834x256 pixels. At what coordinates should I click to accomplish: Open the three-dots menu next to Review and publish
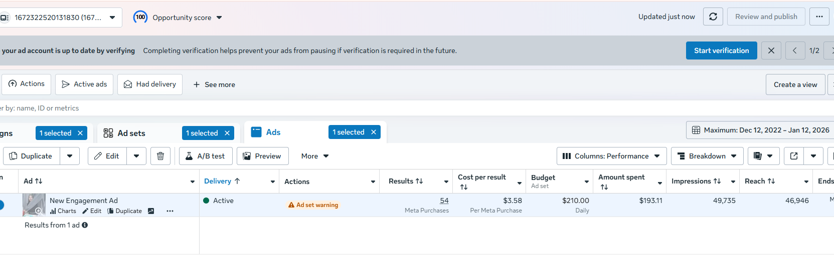click(819, 16)
